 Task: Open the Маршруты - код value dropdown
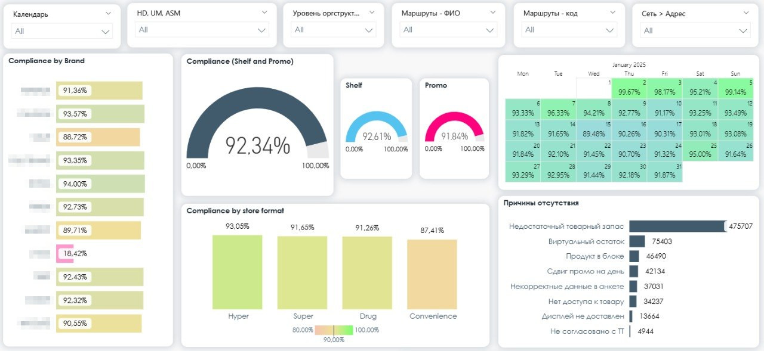(569, 30)
